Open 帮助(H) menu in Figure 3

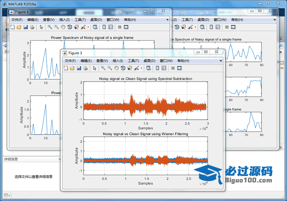[183, 61]
